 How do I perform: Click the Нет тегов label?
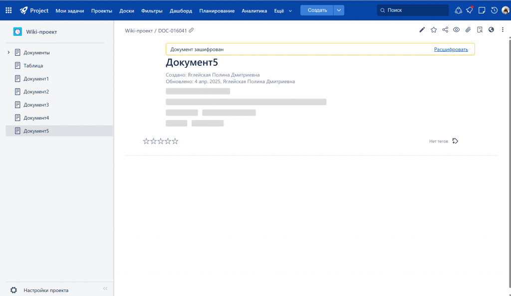439,141
